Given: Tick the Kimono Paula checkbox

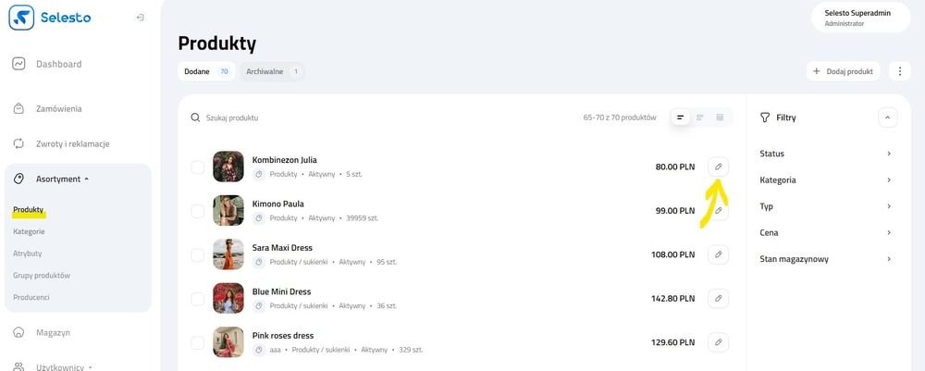Looking at the screenshot, I should pos(198,211).
